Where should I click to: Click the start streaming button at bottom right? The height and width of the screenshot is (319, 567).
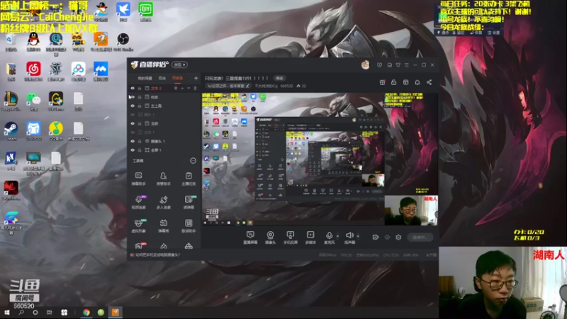(420, 237)
